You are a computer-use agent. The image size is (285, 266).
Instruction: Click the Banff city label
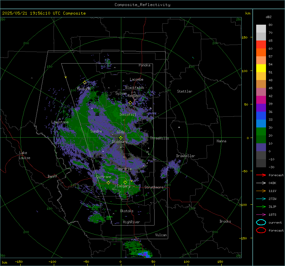click(x=52, y=176)
